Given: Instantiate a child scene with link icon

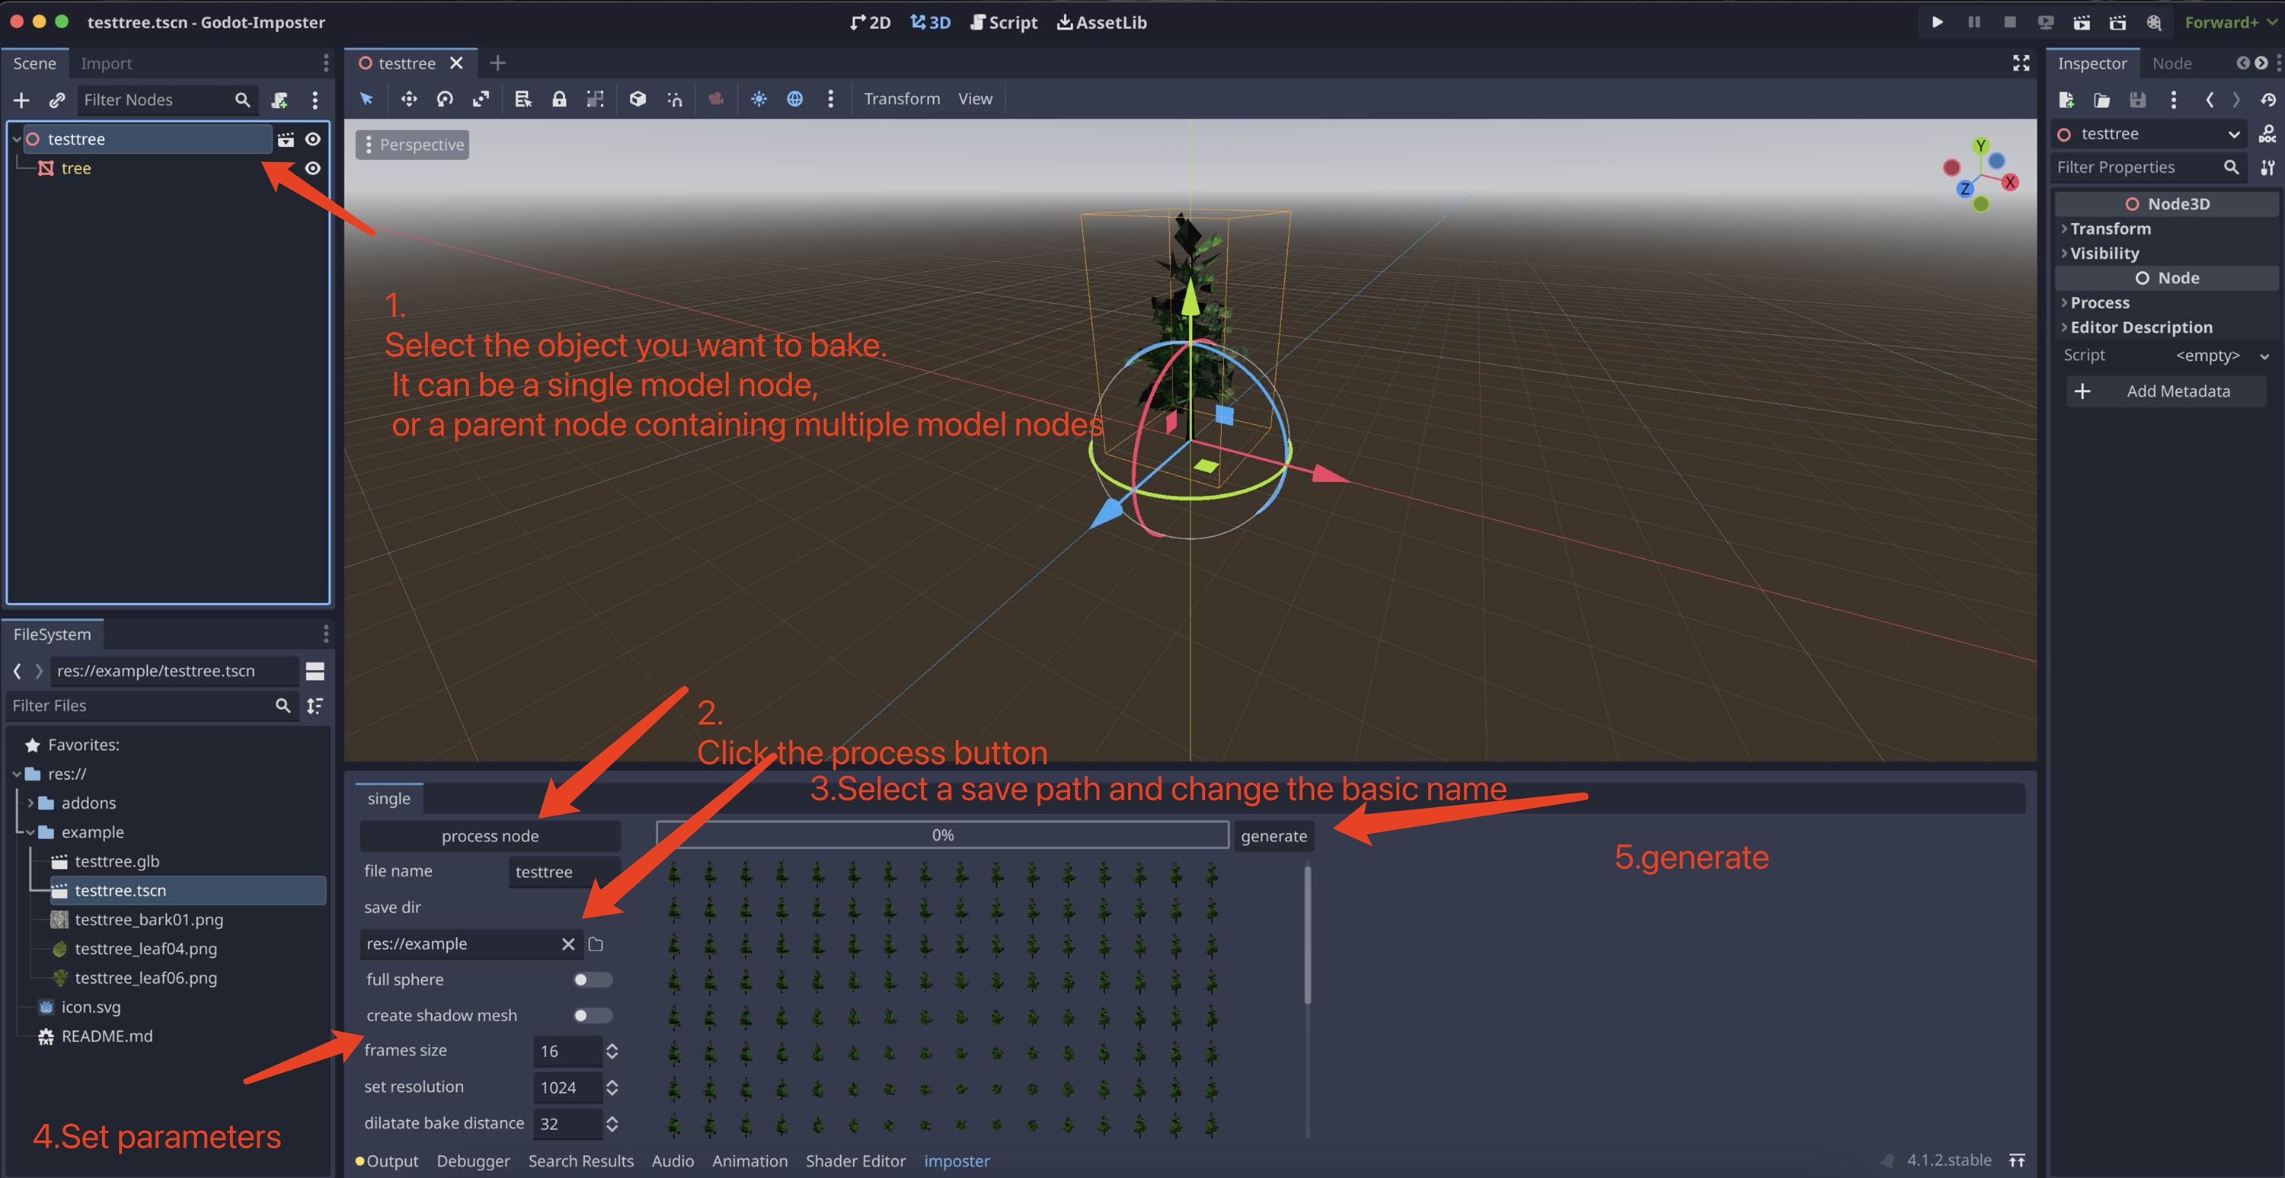Looking at the screenshot, I should pos(57,101).
